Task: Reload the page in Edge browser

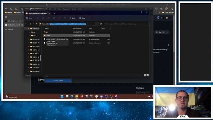Action: coord(11,9)
